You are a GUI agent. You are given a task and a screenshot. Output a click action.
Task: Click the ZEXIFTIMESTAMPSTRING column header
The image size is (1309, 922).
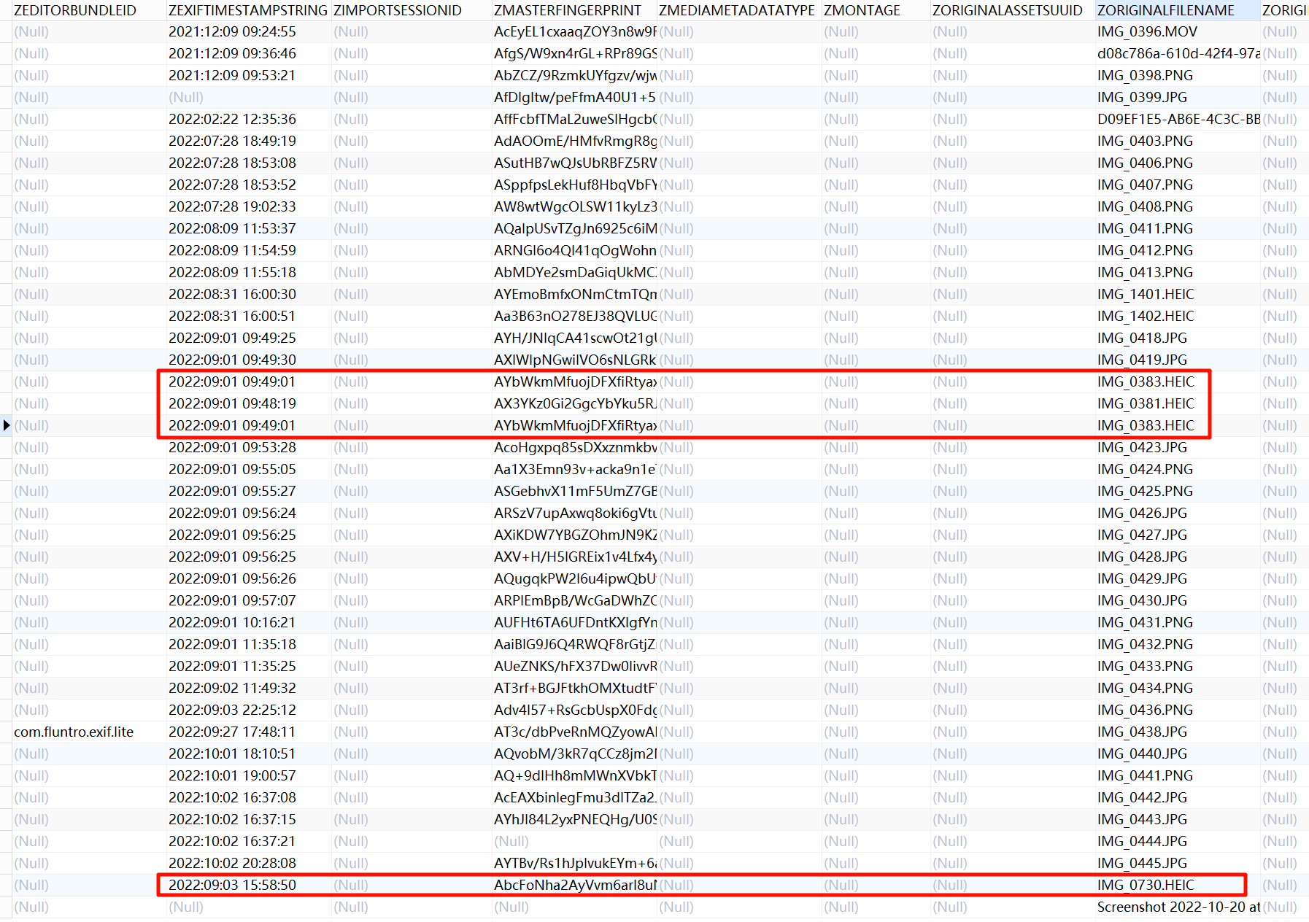coord(247,10)
